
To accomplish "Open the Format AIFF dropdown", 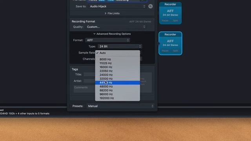I will tap(107, 40).
